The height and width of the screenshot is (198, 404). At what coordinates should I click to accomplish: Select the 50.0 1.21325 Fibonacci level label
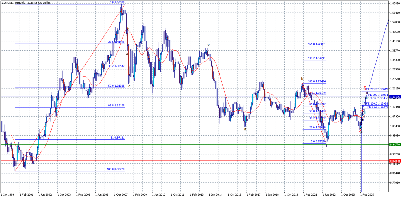click(116, 86)
